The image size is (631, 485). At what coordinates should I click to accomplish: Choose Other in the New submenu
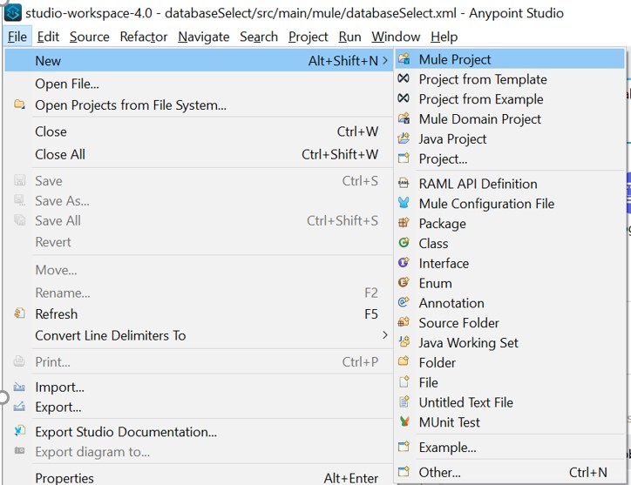point(439,472)
